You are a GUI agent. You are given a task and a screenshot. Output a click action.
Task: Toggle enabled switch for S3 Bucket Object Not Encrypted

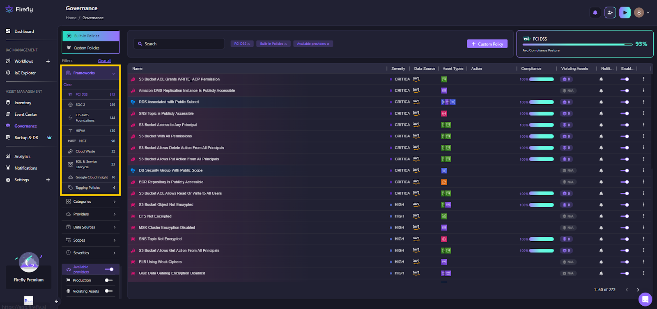pos(625,205)
